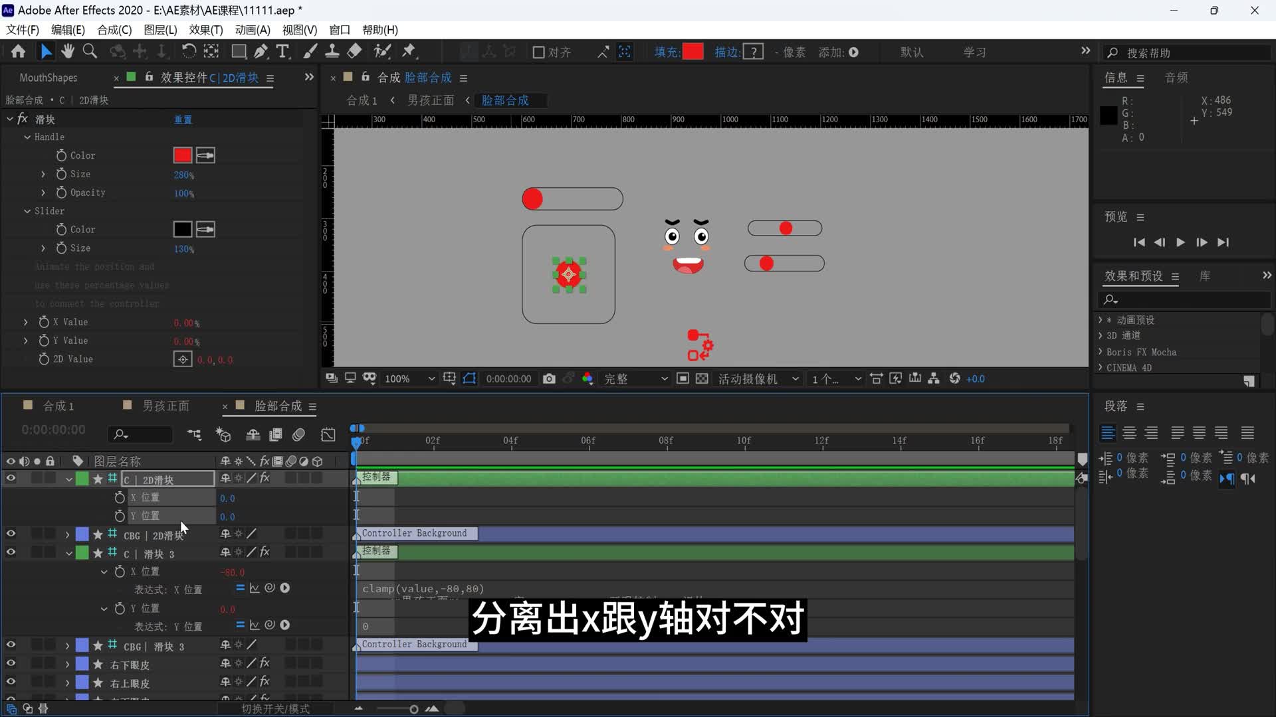
Task: Select the Puppet Pin tool
Action: coord(409,52)
